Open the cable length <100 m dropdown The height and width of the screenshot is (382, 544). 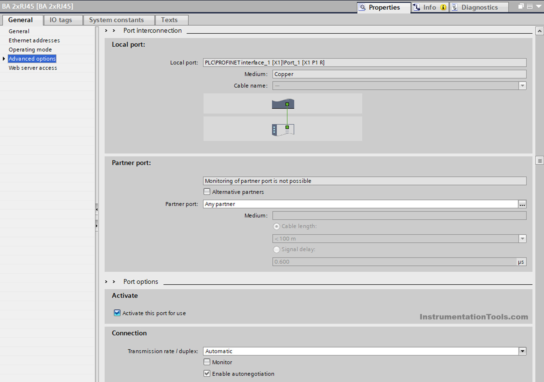[522, 239]
